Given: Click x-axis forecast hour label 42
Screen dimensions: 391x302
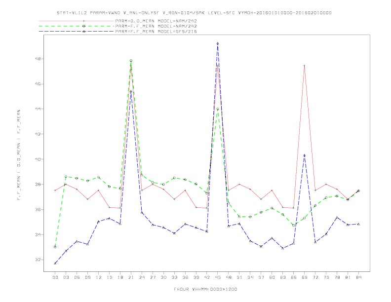Looking at the screenshot, I should coord(207,277).
